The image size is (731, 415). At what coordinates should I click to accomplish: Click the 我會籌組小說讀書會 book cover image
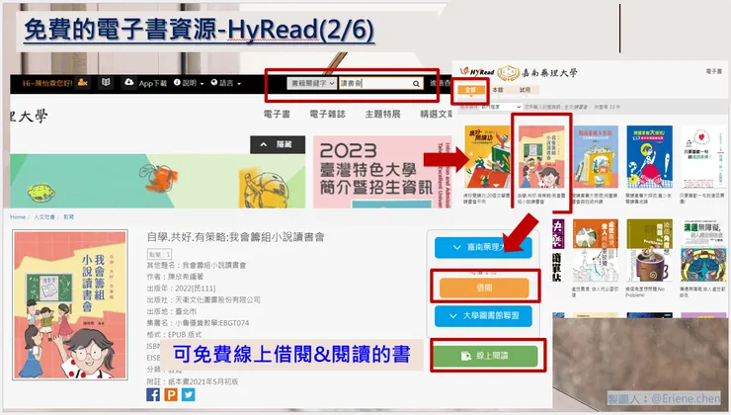[x=70, y=304]
